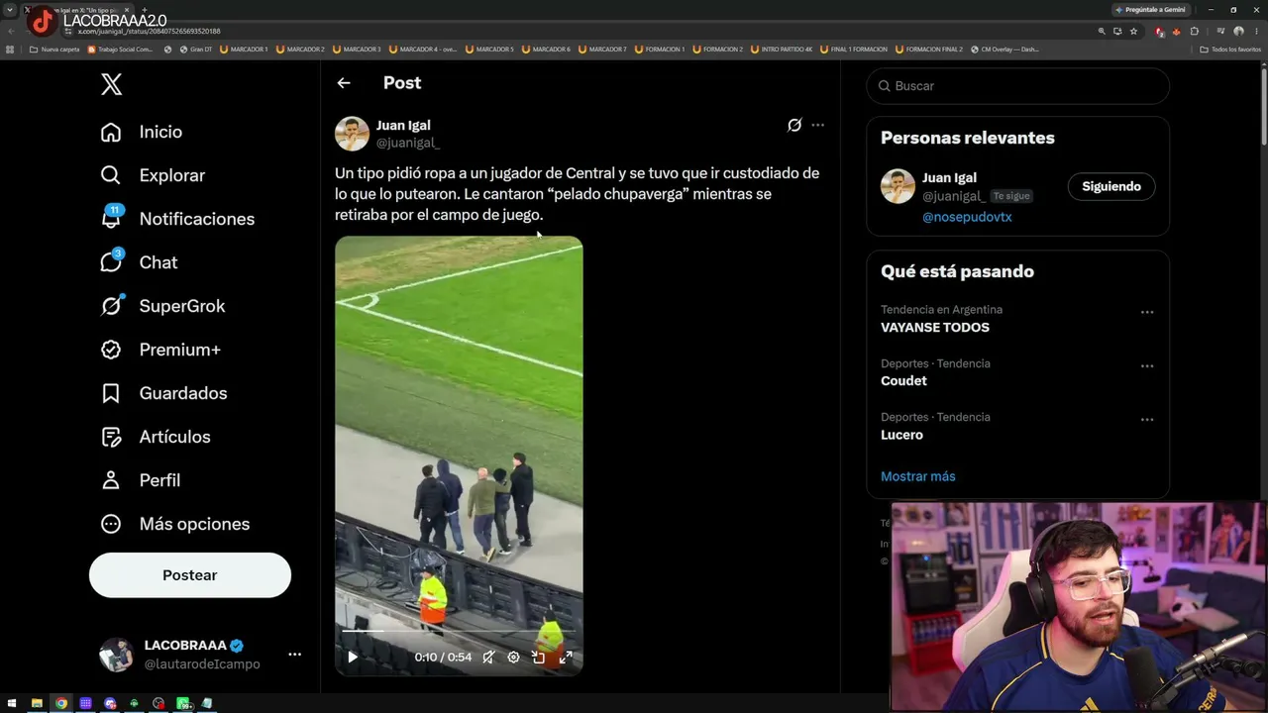
Task: Open options for the VAYANSE TODOS trend
Action: (1147, 312)
